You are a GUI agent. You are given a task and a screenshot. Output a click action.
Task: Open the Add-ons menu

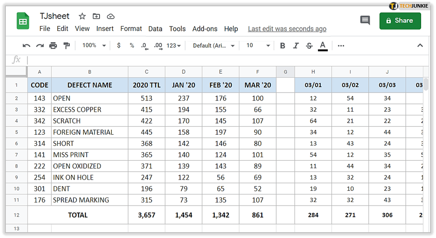(204, 29)
